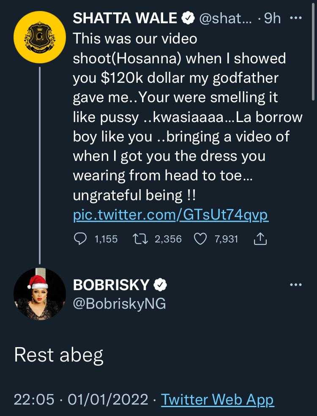Open Bobrisky's Santa hat profile picture

pos(40,294)
